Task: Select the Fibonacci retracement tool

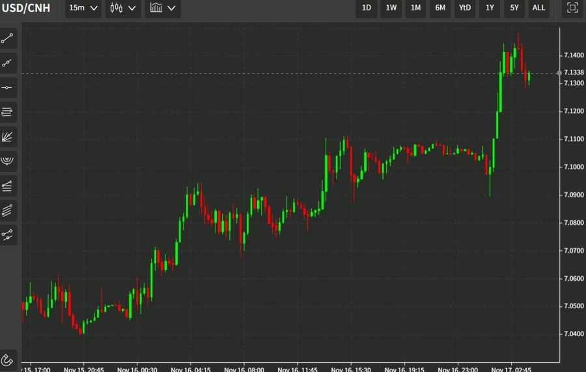Action: pyautogui.click(x=7, y=186)
